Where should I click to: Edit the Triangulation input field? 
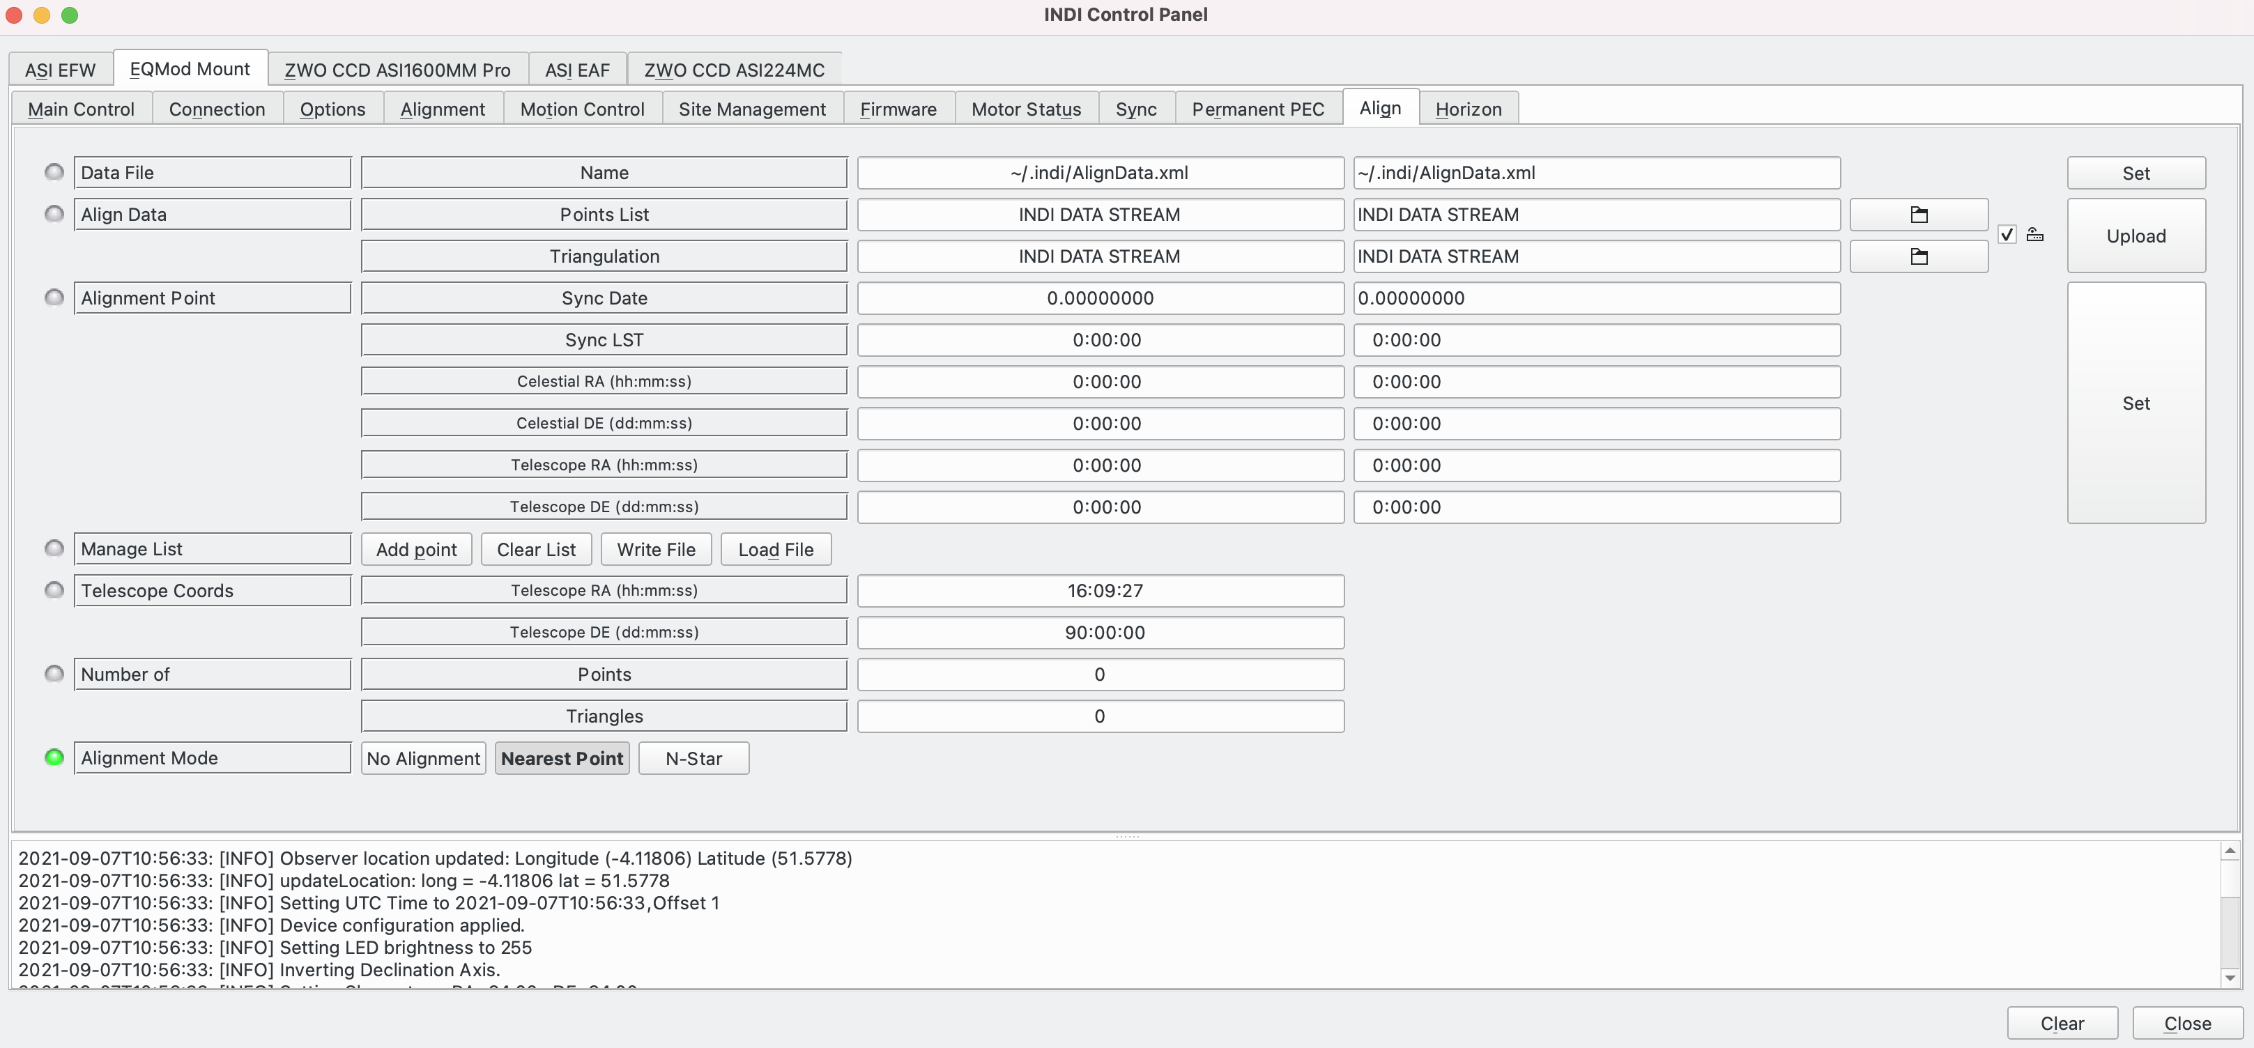pos(1597,256)
